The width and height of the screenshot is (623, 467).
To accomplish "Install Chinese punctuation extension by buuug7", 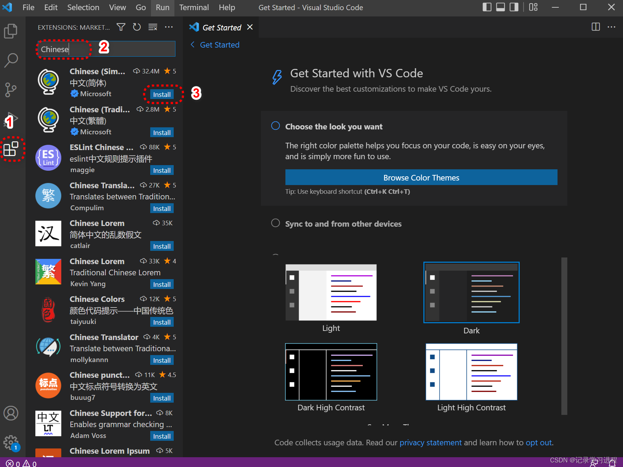I will 162,398.
